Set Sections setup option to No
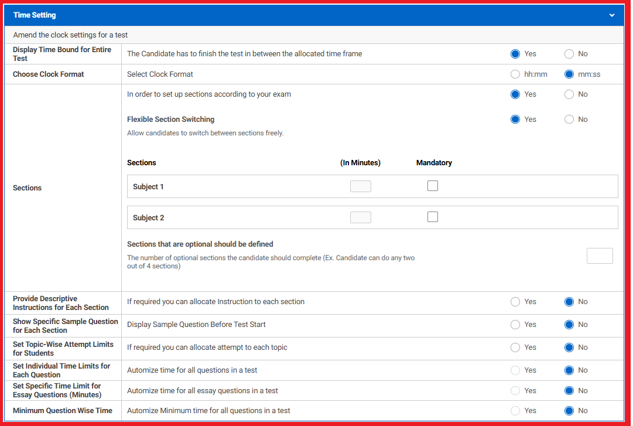The height and width of the screenshot is (426, 633). click(x=569, y=94)
